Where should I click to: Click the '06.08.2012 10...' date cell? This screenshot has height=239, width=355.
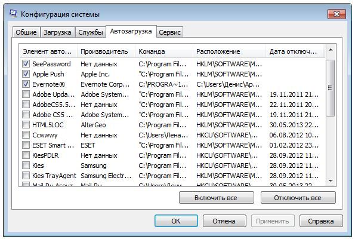(294, 135)
